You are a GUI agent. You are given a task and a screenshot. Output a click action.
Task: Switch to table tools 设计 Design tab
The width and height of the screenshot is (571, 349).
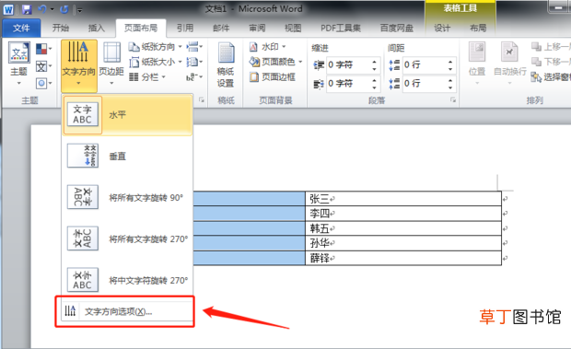[442, 28]
